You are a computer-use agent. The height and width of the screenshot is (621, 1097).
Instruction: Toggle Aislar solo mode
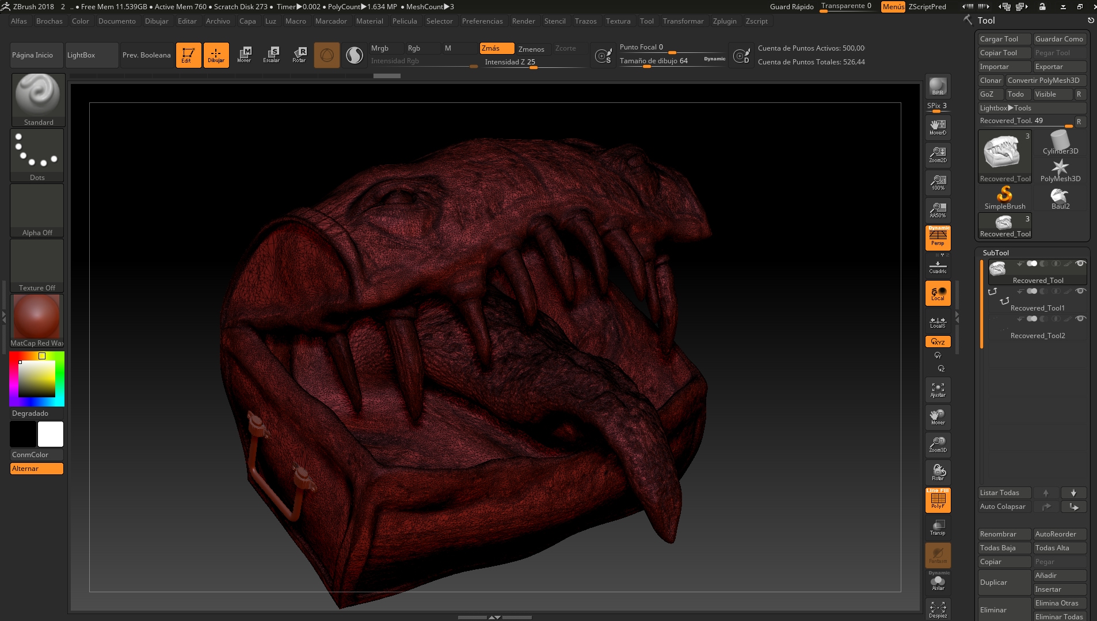(938, 582)
